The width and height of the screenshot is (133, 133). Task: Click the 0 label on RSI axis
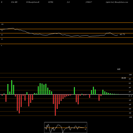coord(1,45)
